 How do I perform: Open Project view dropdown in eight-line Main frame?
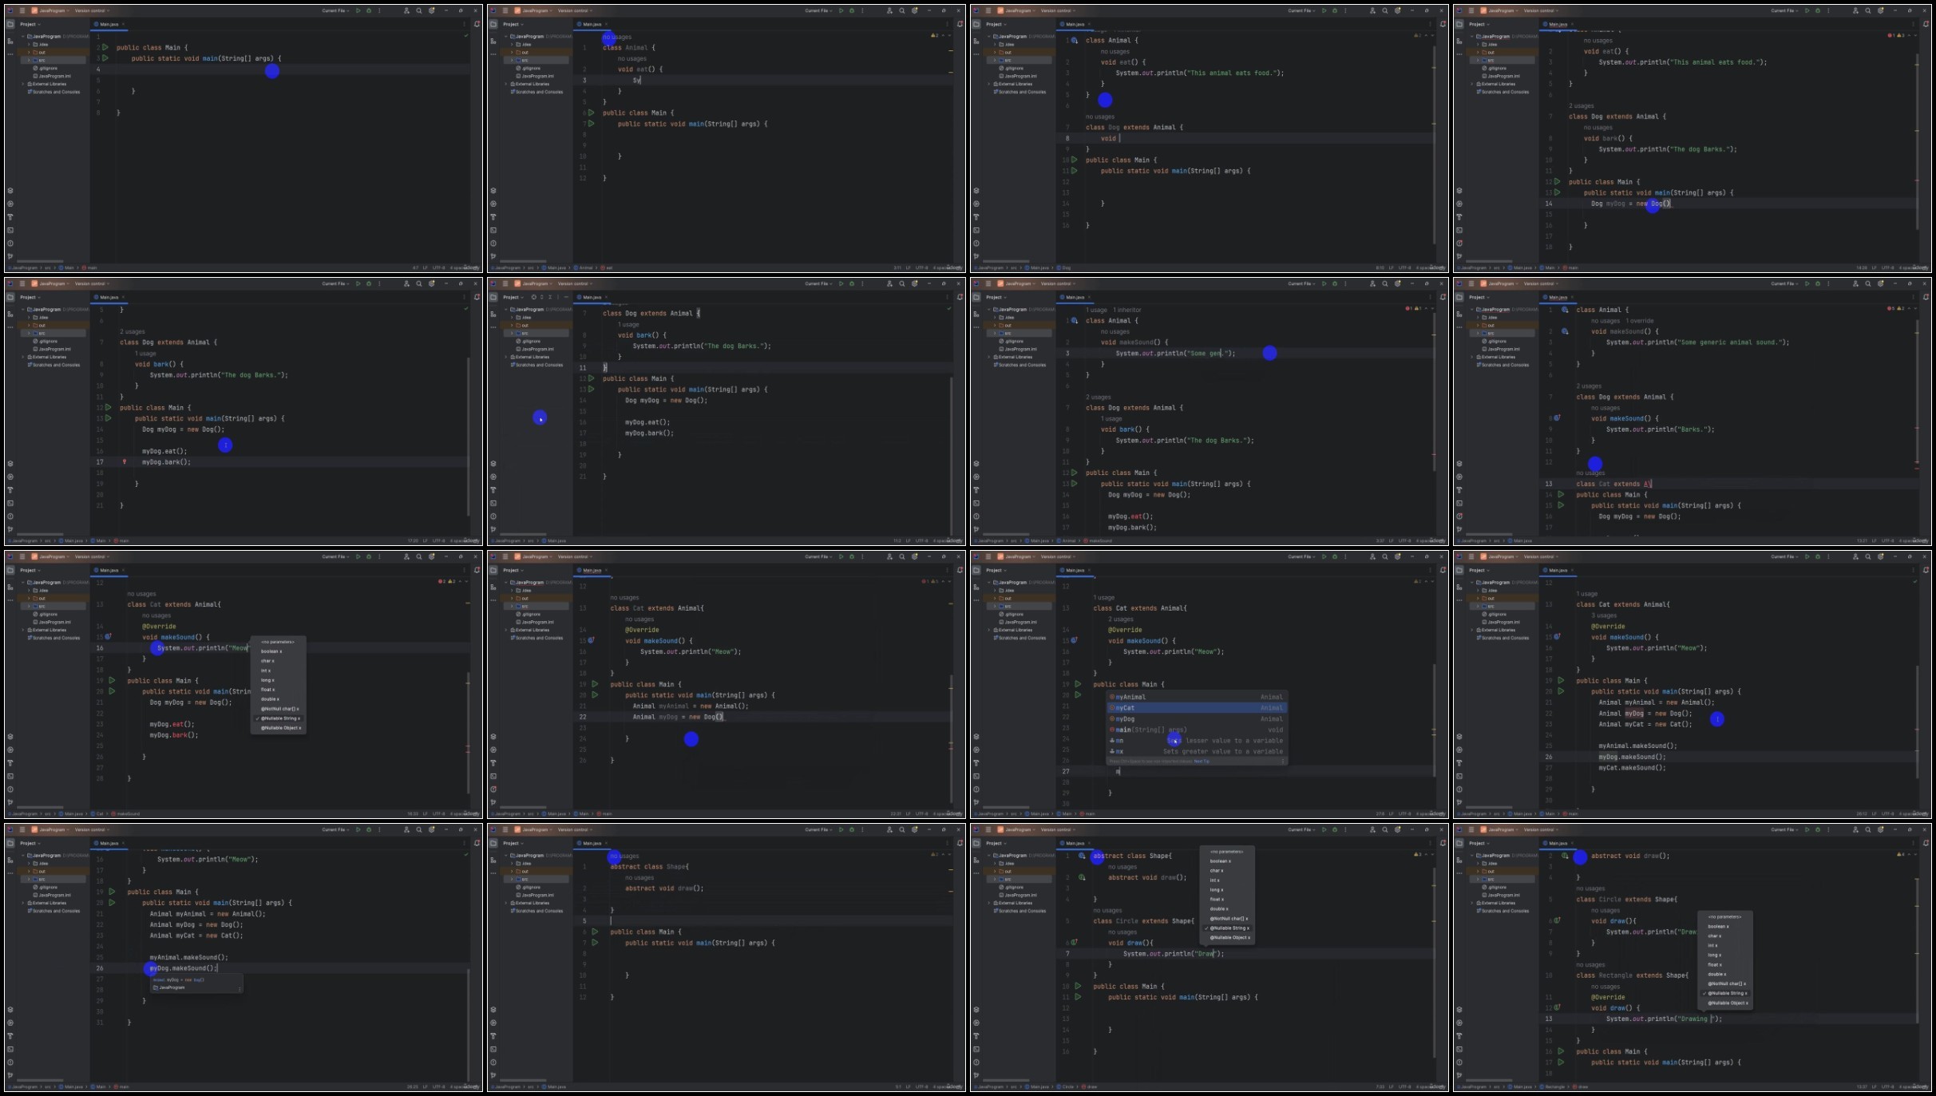pos(30,24)
